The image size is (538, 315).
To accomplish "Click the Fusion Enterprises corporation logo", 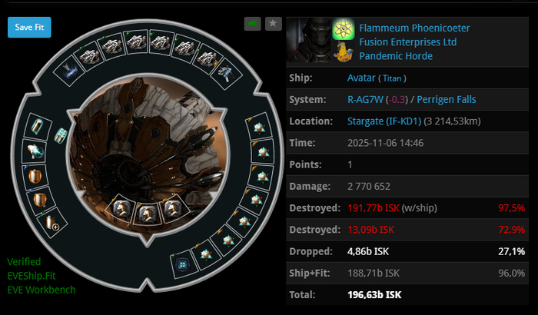I will coord(343,29).
